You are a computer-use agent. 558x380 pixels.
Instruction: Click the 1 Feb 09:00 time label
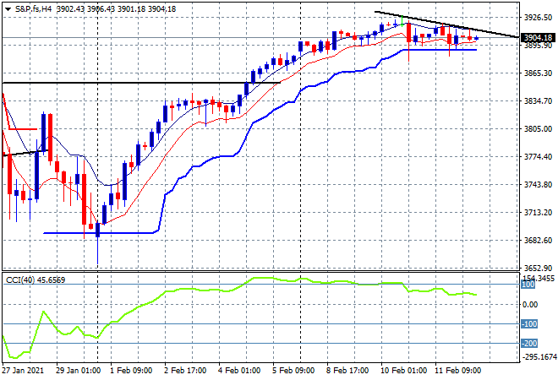coord(131,371)
